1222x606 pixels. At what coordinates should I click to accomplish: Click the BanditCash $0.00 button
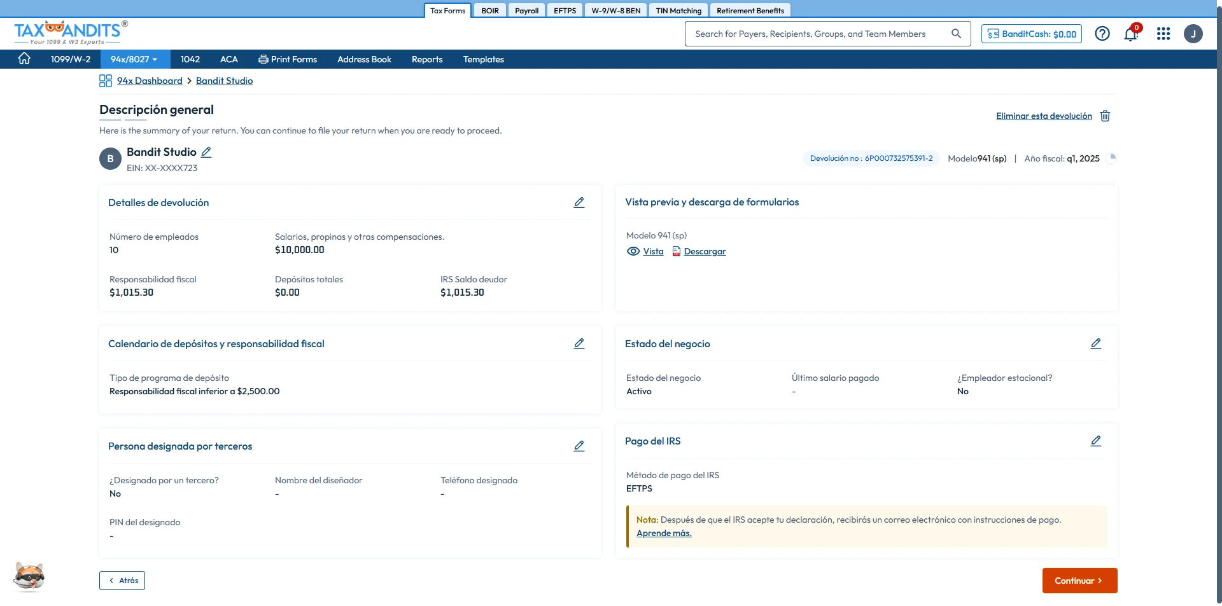1032,34
